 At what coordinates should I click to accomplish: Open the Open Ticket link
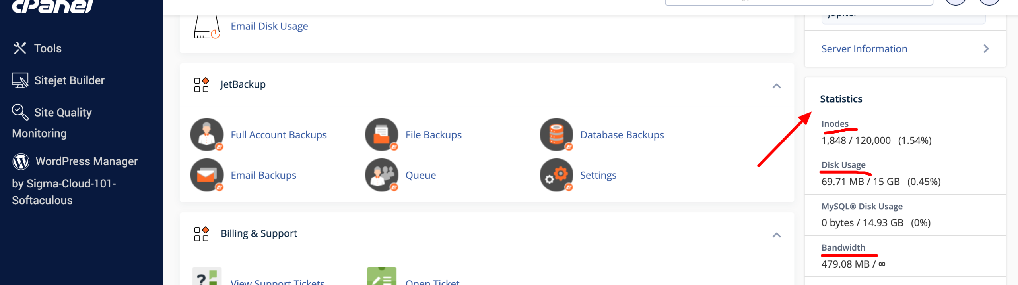[432, 281]
